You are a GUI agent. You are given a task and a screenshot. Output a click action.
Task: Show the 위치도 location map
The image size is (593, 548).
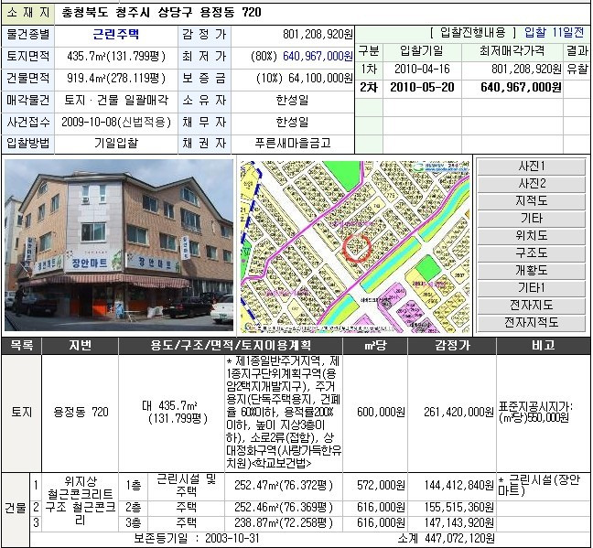click(531, 236)
